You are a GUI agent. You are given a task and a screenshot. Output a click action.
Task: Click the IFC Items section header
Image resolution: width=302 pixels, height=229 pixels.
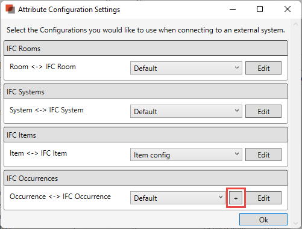click(x=146, y=135)
